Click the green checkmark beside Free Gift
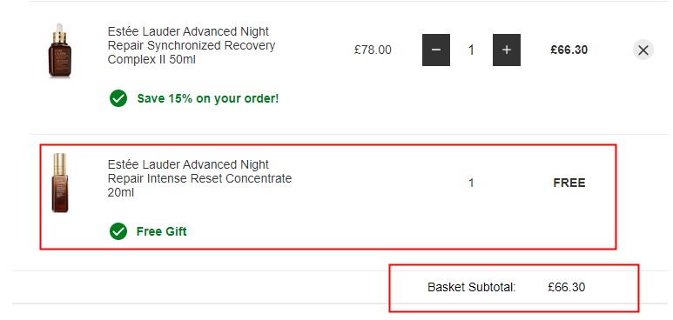Screen dimensions: 673x320 click(x=118, y=231)
